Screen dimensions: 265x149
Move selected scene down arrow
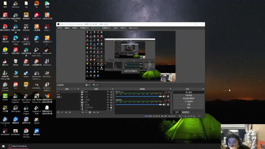[70, 112]
